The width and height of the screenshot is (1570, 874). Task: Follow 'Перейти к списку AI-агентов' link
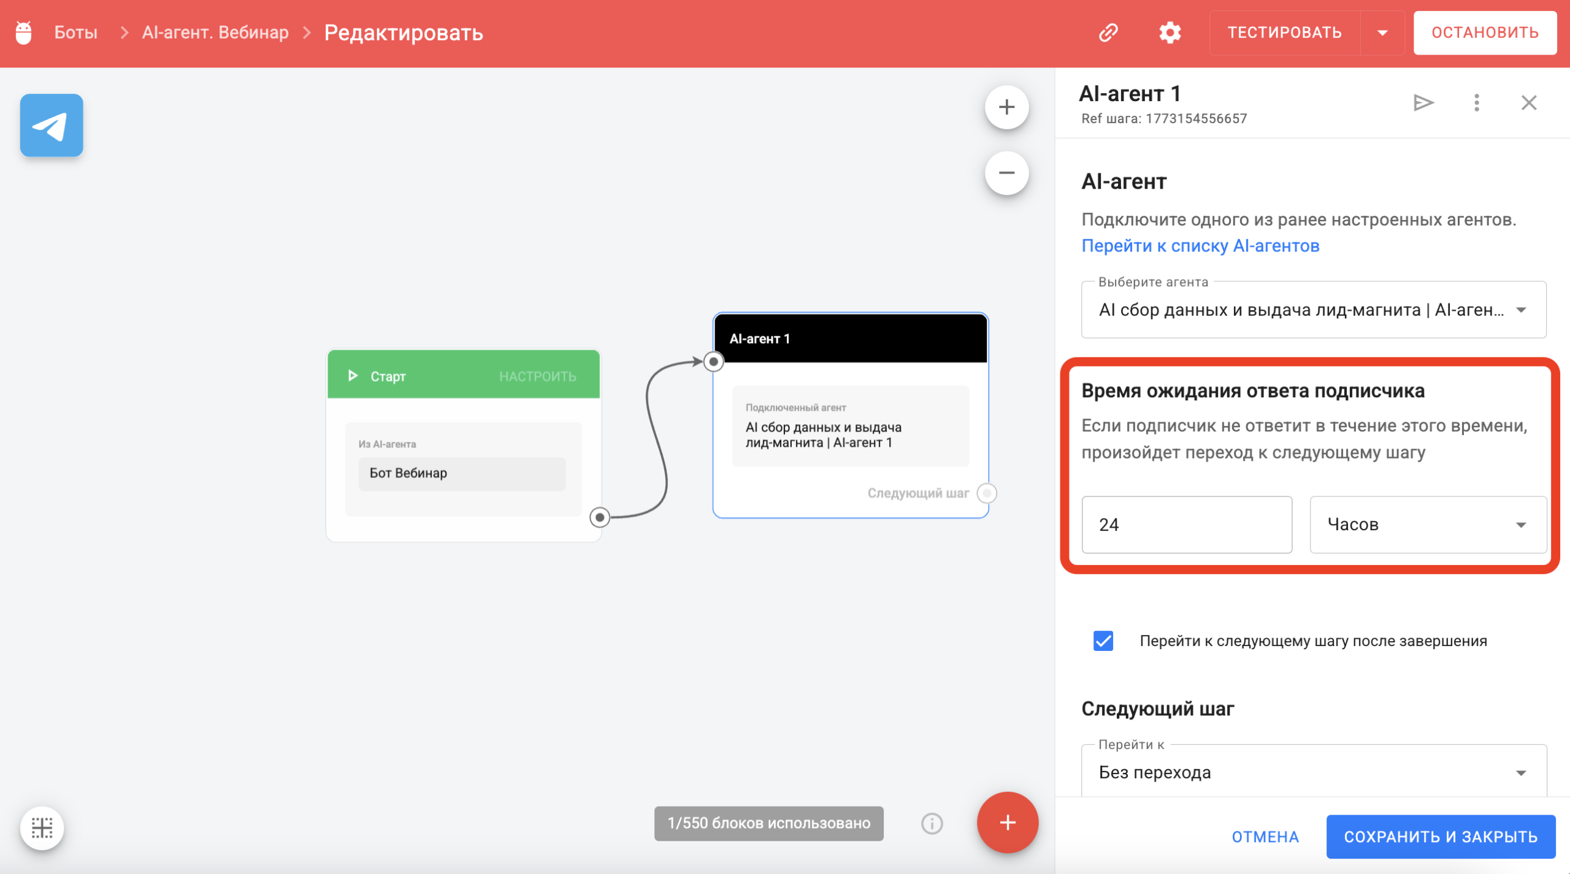click(x=1200, y=246)
